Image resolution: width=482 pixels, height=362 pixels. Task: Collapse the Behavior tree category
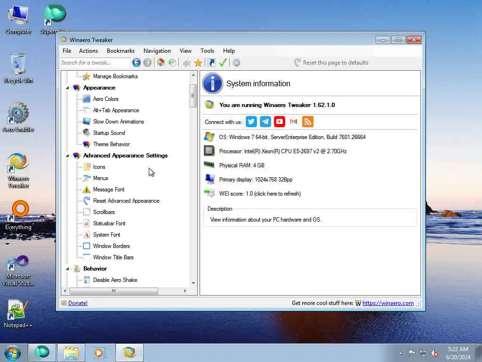(x=67, y=268)
